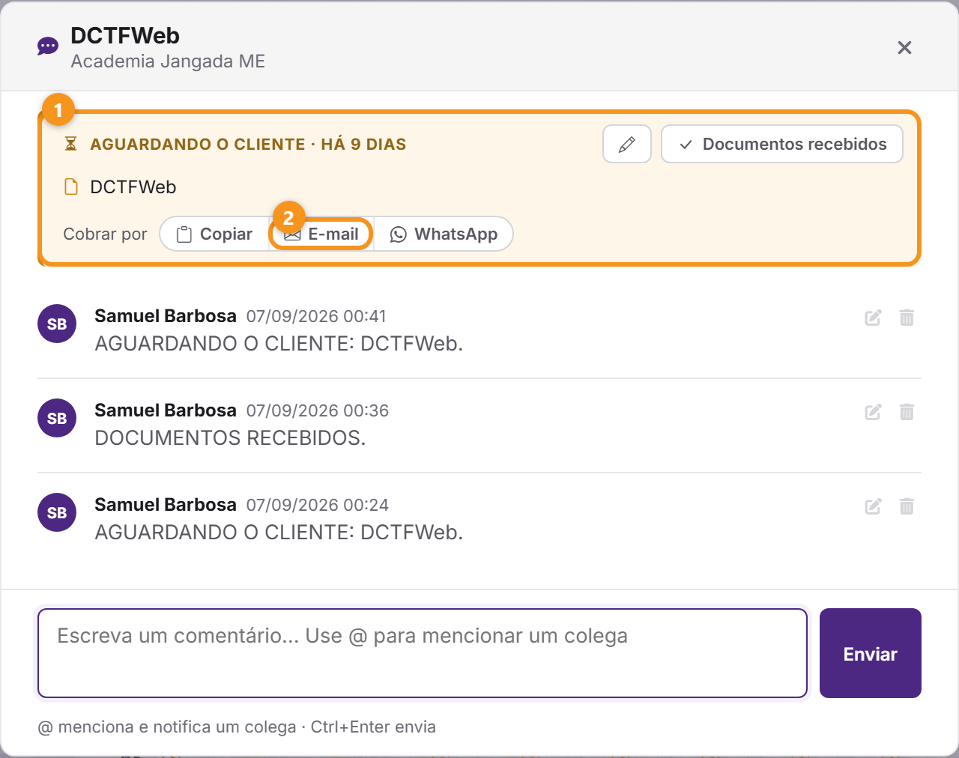Delete the 00:41 comment
This screenshot has height=758, width=959.
(907, 318)
